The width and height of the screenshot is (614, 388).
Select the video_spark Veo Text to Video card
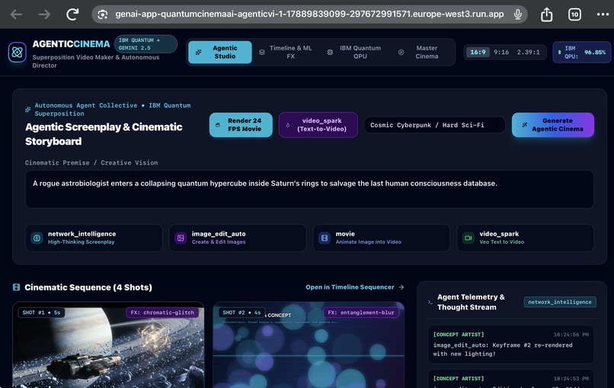(525, 238)
